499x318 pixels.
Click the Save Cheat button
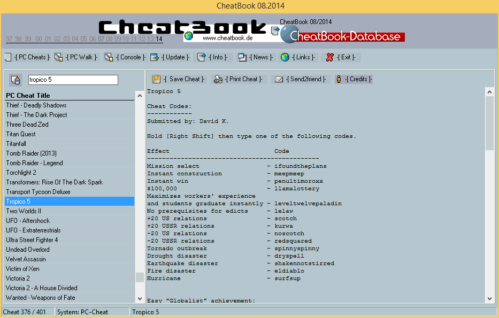point(179,79)
